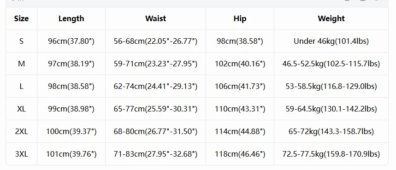Image resolution: width=396 pixels, height=170 pixels.
Task: Select the XL size row label
Action: (22, 109)
